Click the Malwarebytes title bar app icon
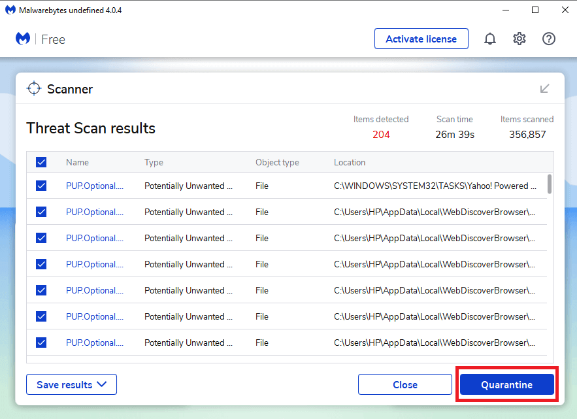 [x=10, y=10]
